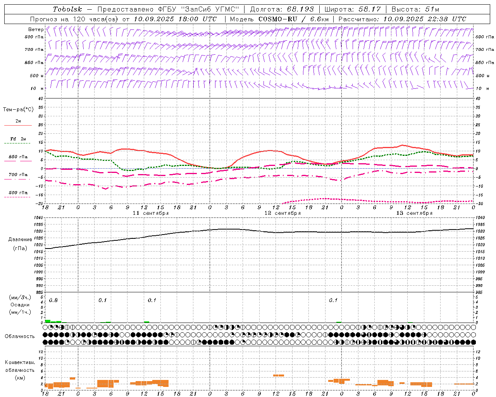Click the "Высота: 51м" elevation text
This screenshot has width=496, height=397.
(x=415, y=9)
